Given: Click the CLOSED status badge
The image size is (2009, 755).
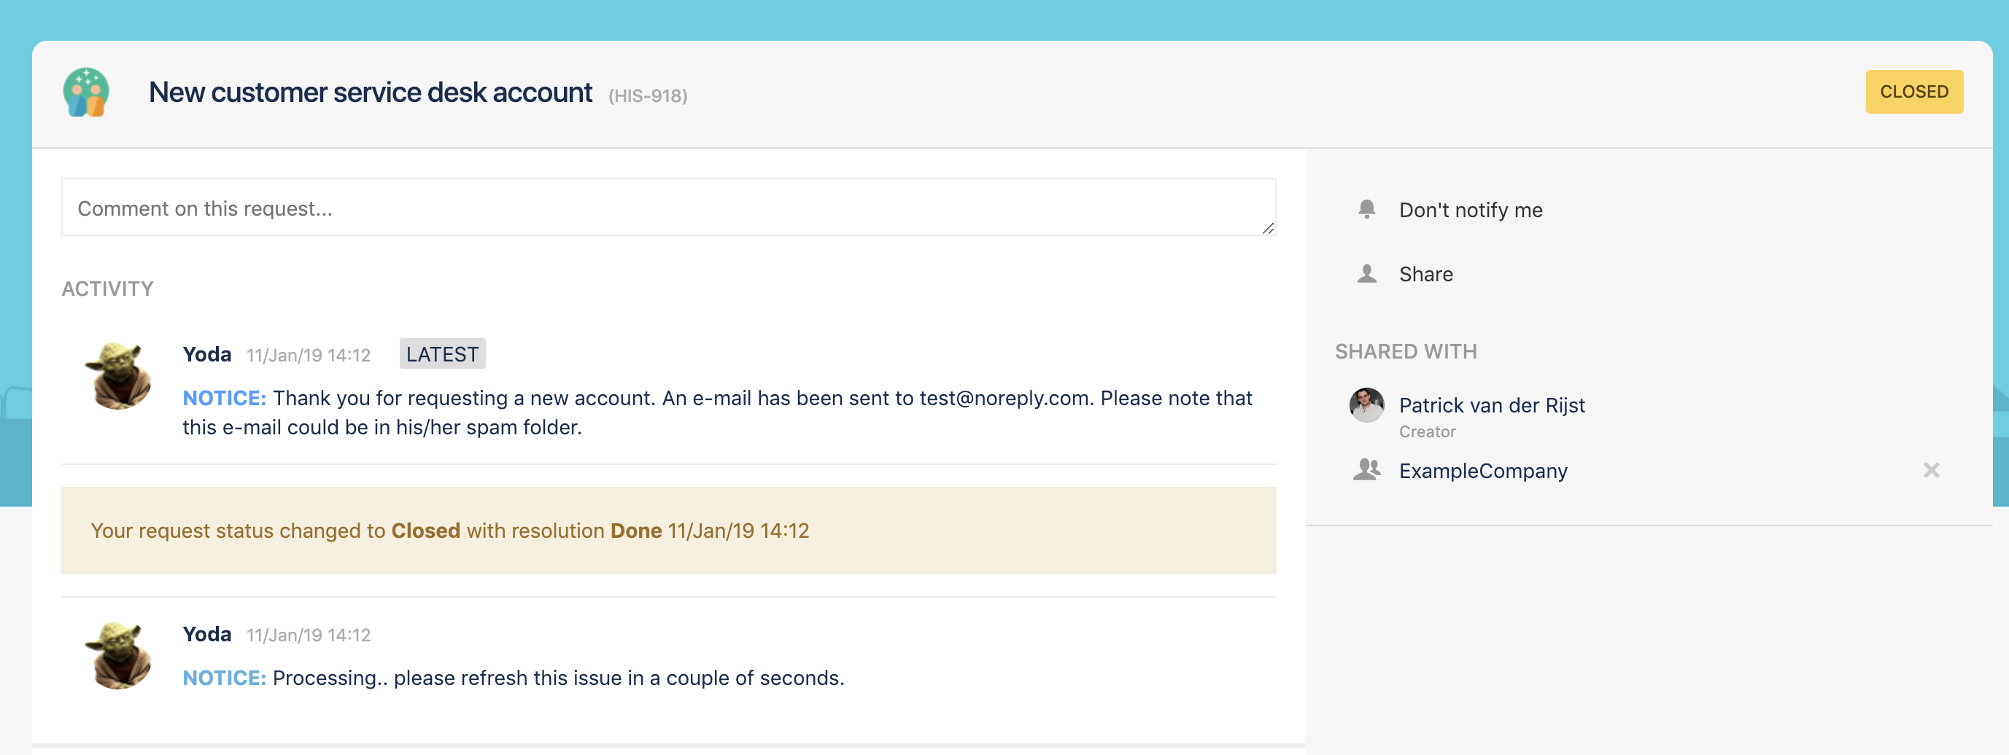Looking at the screenshot, I should tap(1914, 92).
